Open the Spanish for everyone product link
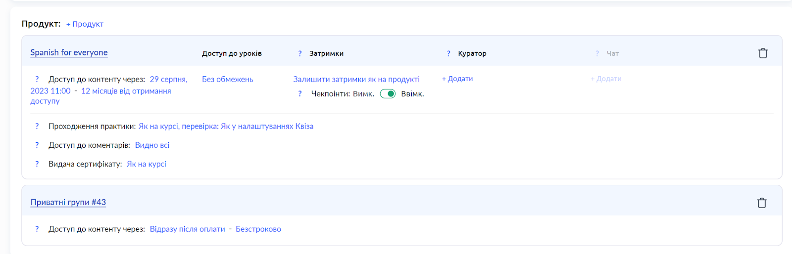The width and height of the screenshot is (792, 254). click(x=69, y=52)
